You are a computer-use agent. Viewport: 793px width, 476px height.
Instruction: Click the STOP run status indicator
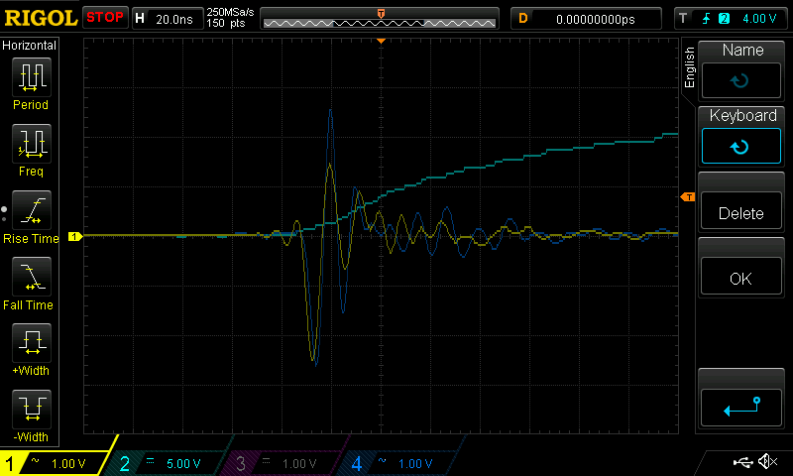click(105, 18)
